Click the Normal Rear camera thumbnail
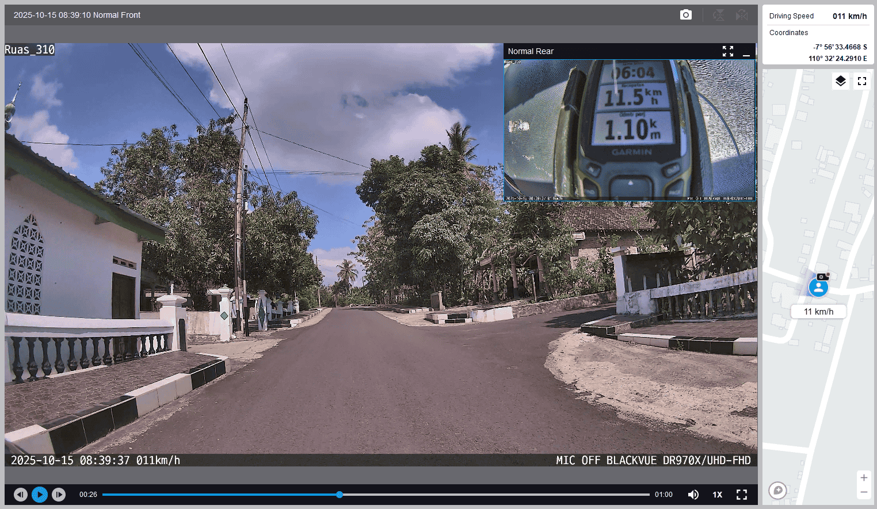This screenshot has height=509, width=877. 629,130
